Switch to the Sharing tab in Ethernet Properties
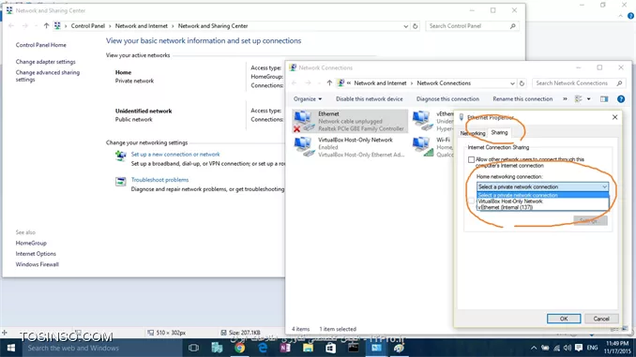Screen dimensions: 636x357 tap(499, 132)
